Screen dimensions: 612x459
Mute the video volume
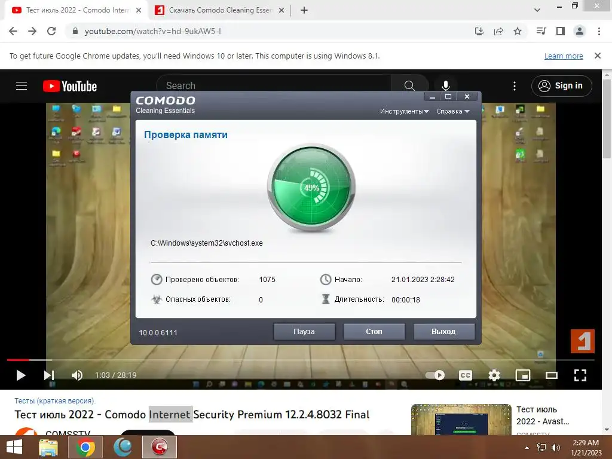click(x=76, y=375)
